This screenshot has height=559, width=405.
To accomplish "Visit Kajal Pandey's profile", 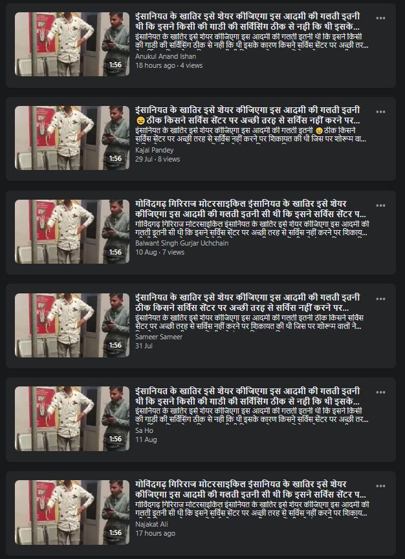I will (154, 150).
